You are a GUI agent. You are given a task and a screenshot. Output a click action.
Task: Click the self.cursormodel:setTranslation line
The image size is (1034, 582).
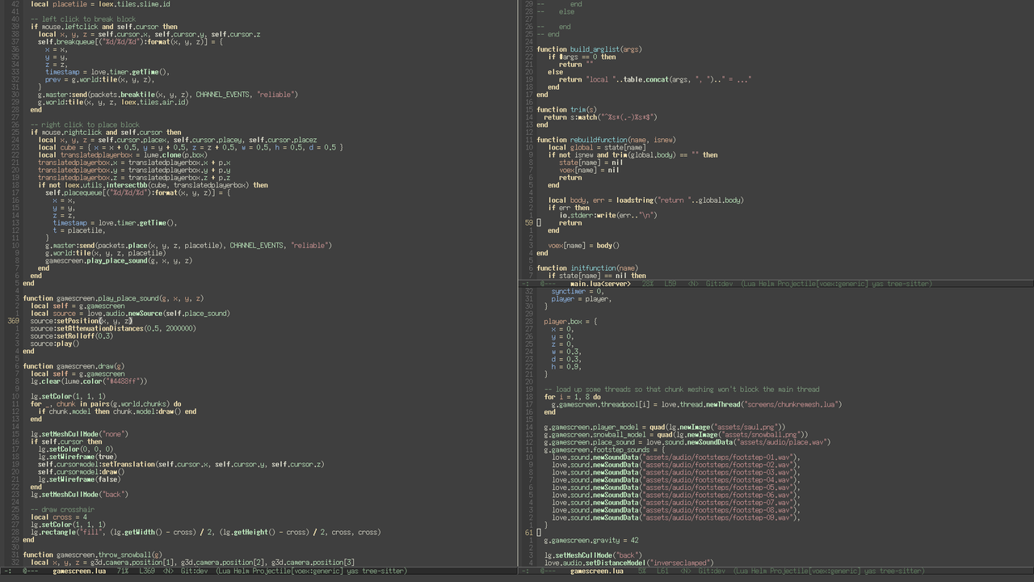tap(181, 464)
